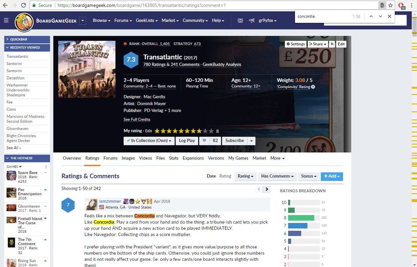Switch to the Images tab
Image resolution: width=417 pixels, height=267 pixels.
point(128,158)
